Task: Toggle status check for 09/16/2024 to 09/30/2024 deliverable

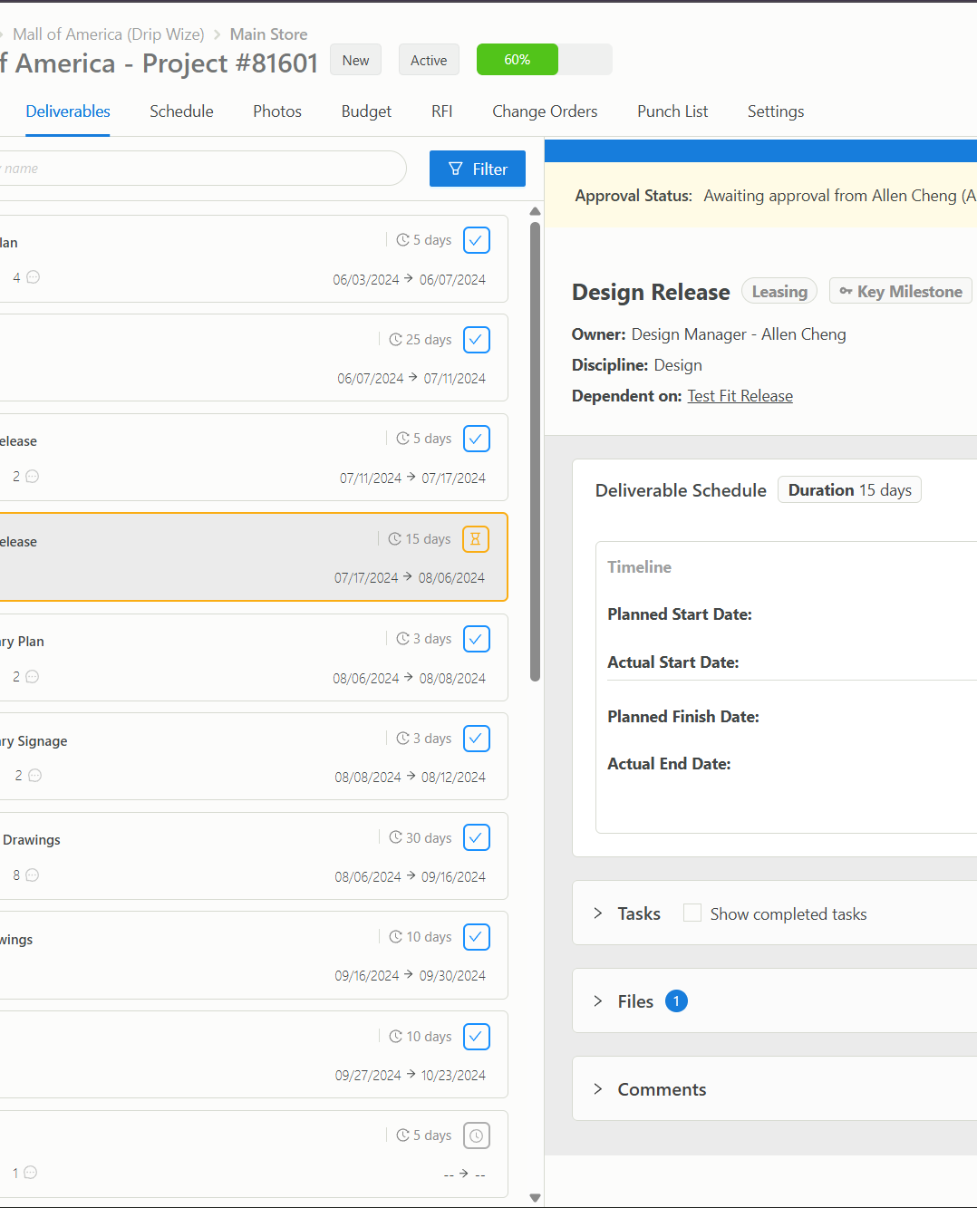Action: coord(477,937)
